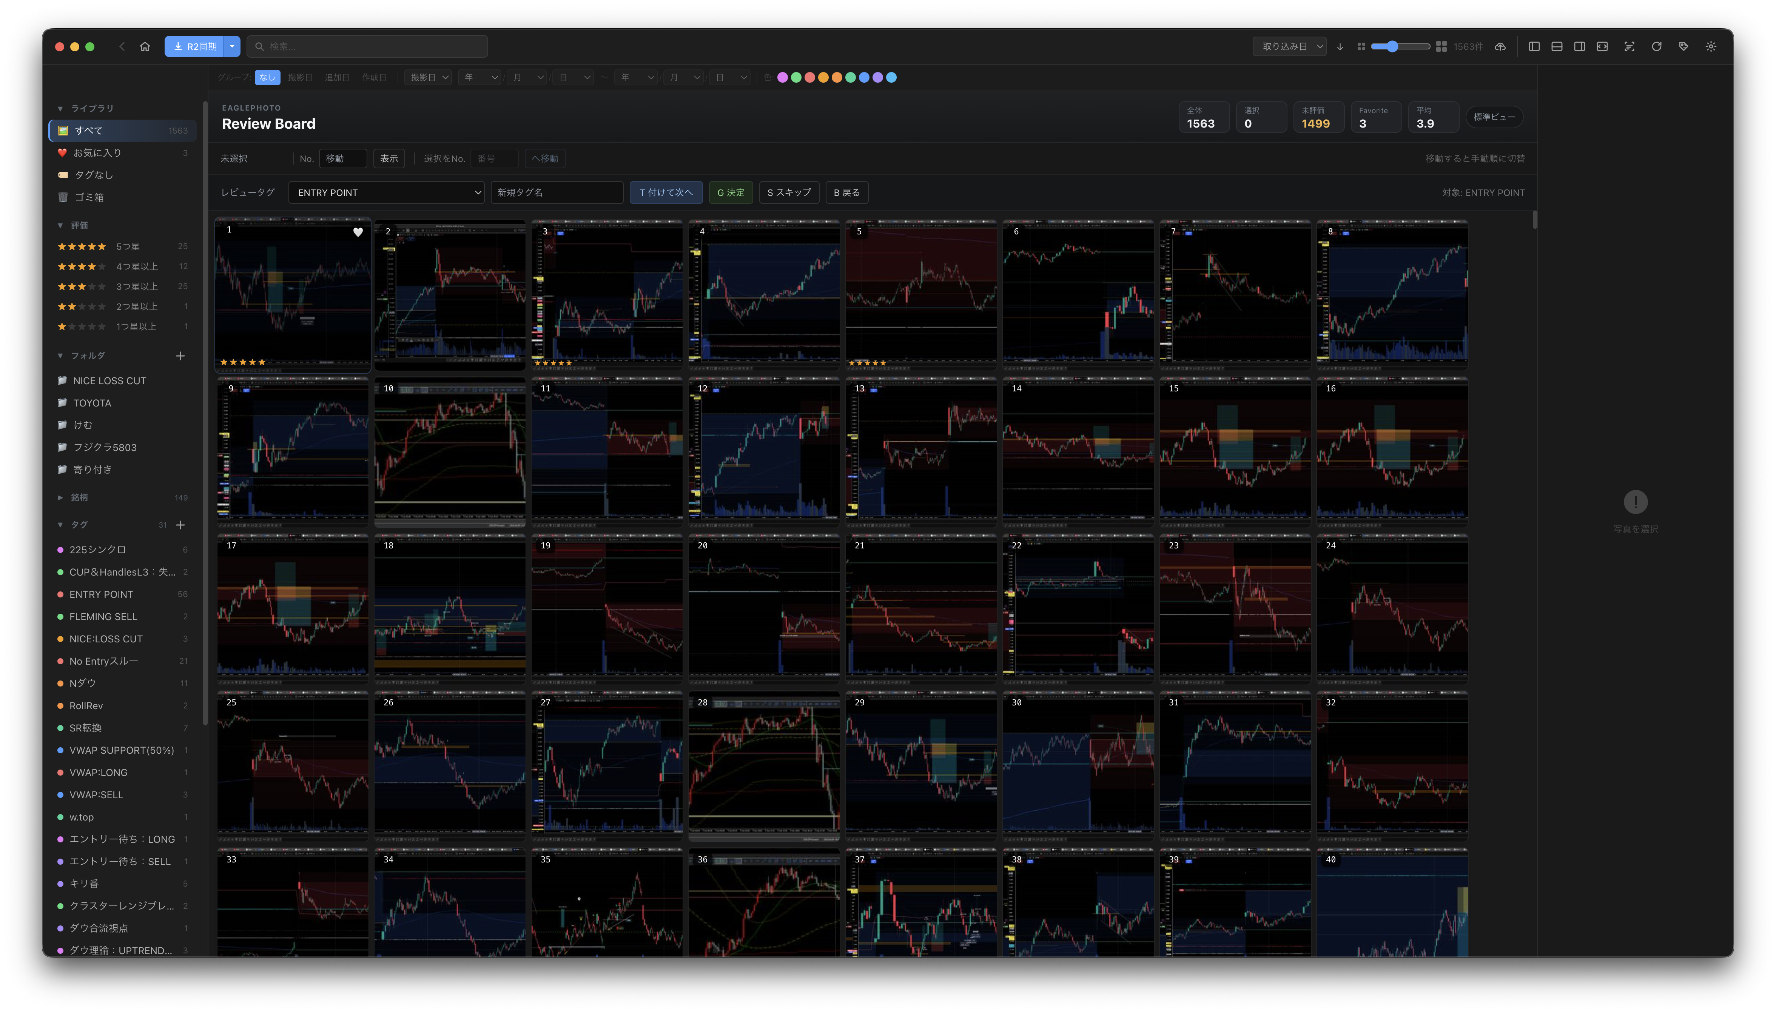The width and height of the screenshot is (1776, 1013).
Task: Set grouping to 作成日
Action: 374,77
